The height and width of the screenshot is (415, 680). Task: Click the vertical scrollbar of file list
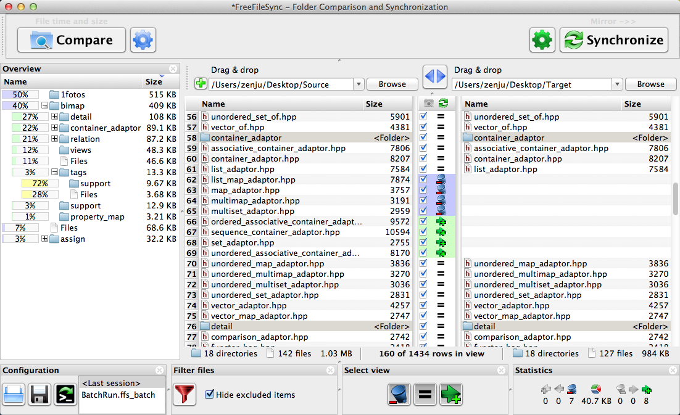[x=676, y=199]
